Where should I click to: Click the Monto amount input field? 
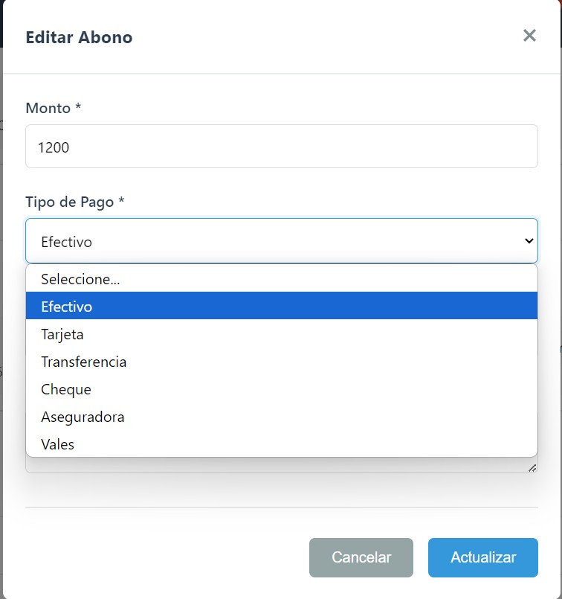[281, 147]
